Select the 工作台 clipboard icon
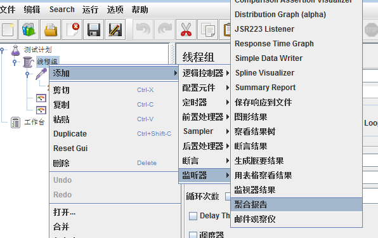This screenshot has height=238, width=378. [16, 122]
